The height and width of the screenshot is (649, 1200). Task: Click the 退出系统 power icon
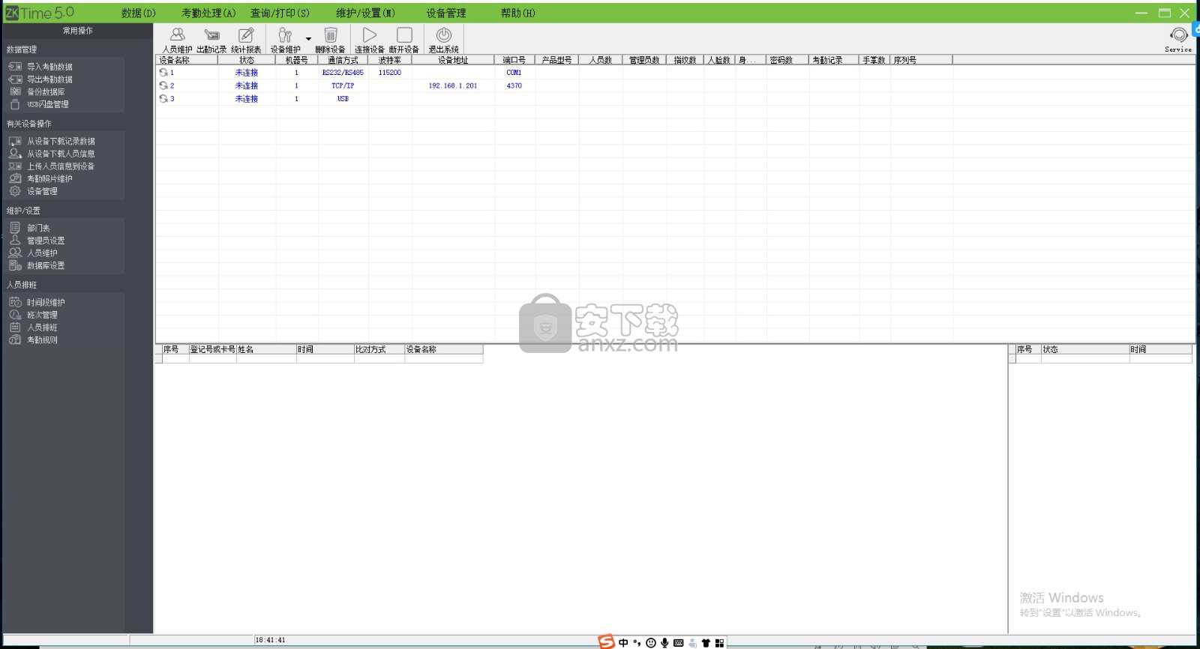(x=443, y=40)
